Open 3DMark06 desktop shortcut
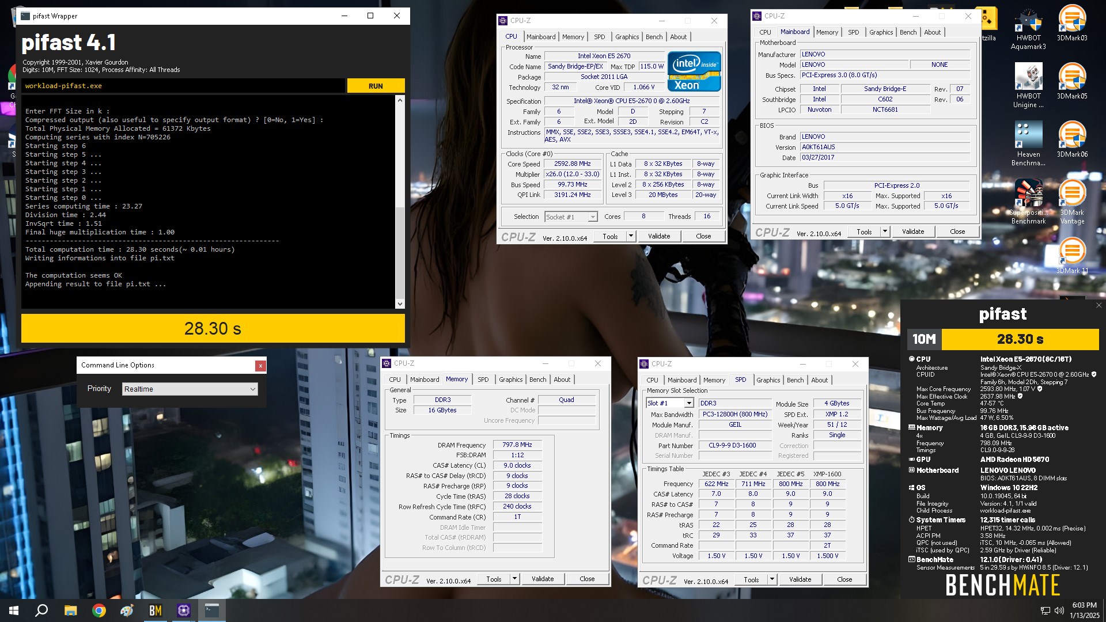The width and height of the screenshot is (1106, 622). coord(1072,140)
